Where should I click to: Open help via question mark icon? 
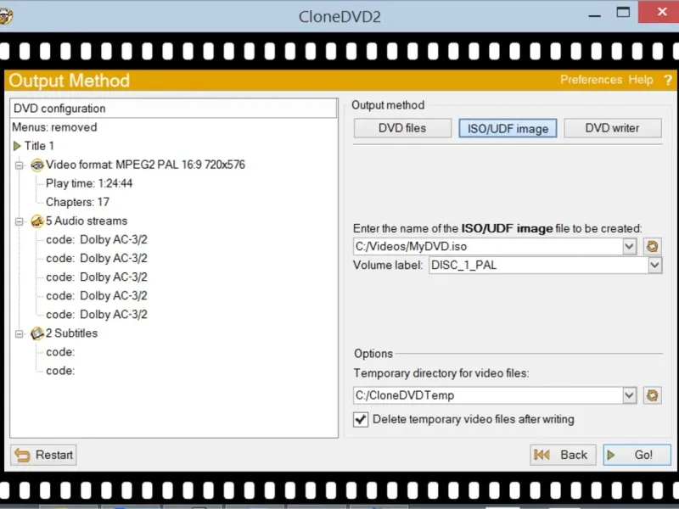668,80
